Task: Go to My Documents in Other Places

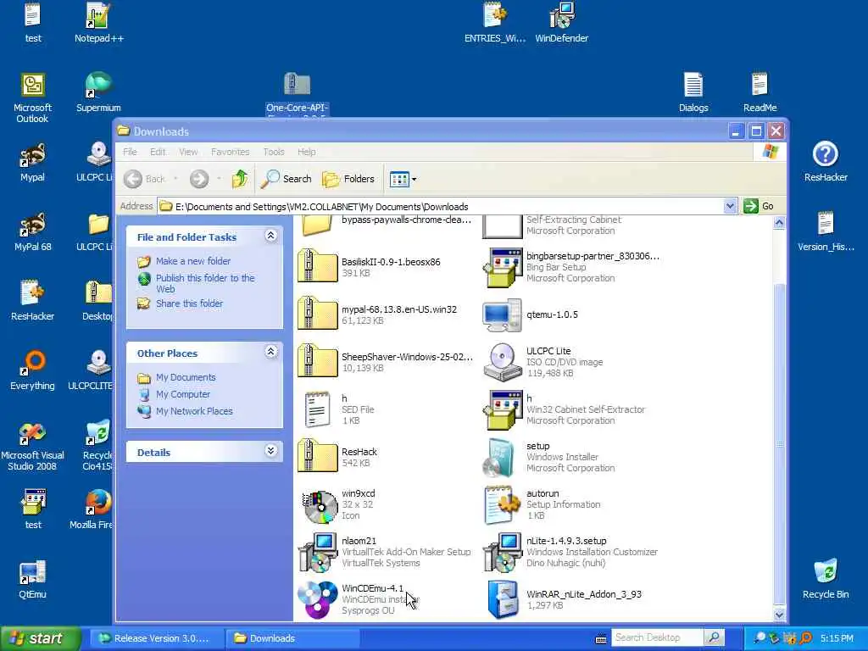Action: click(x=186, y=377)
